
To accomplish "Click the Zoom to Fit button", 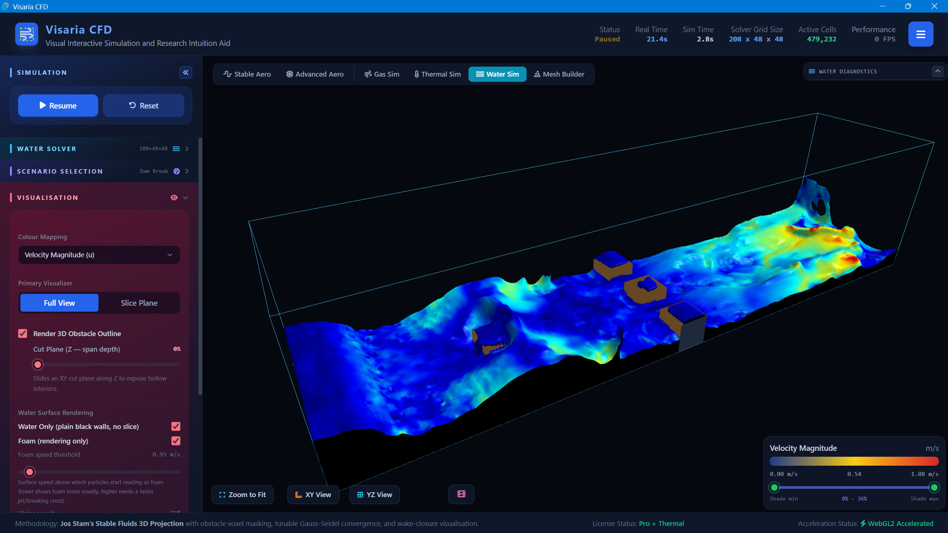I will pyautogui.click(x=243, y=495).
